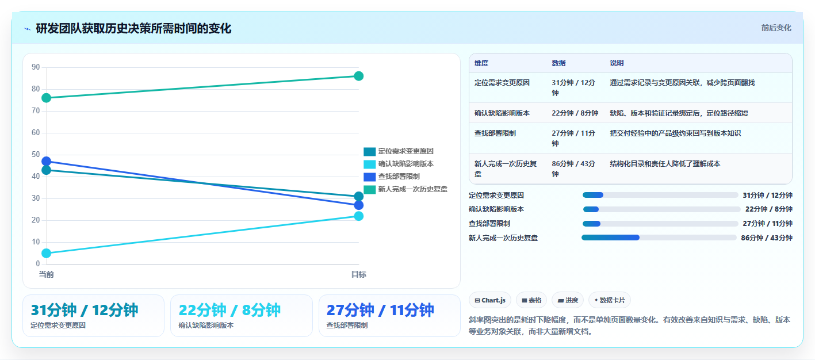Click the 目标 x-axis label
Image resolution: width=815 pixels, height=360 pixels.
tap(359, 274)
